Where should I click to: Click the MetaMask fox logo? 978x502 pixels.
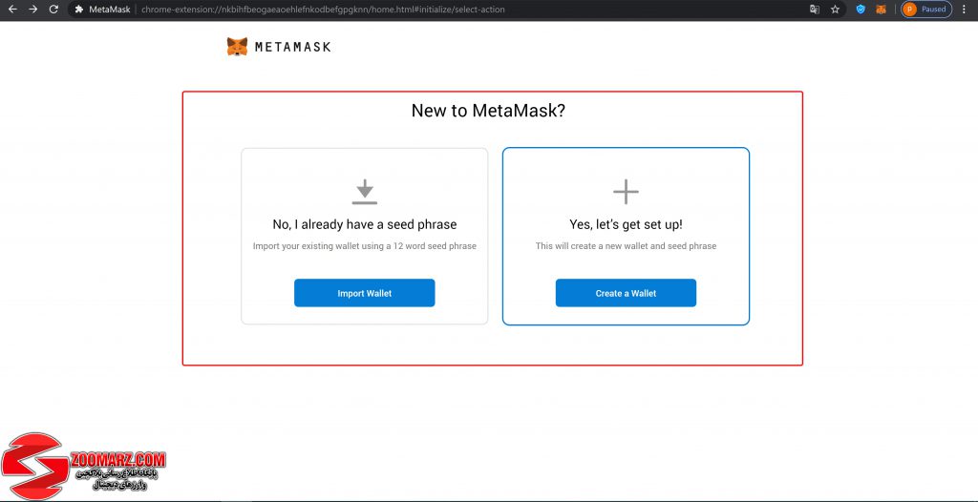[237, 47]
